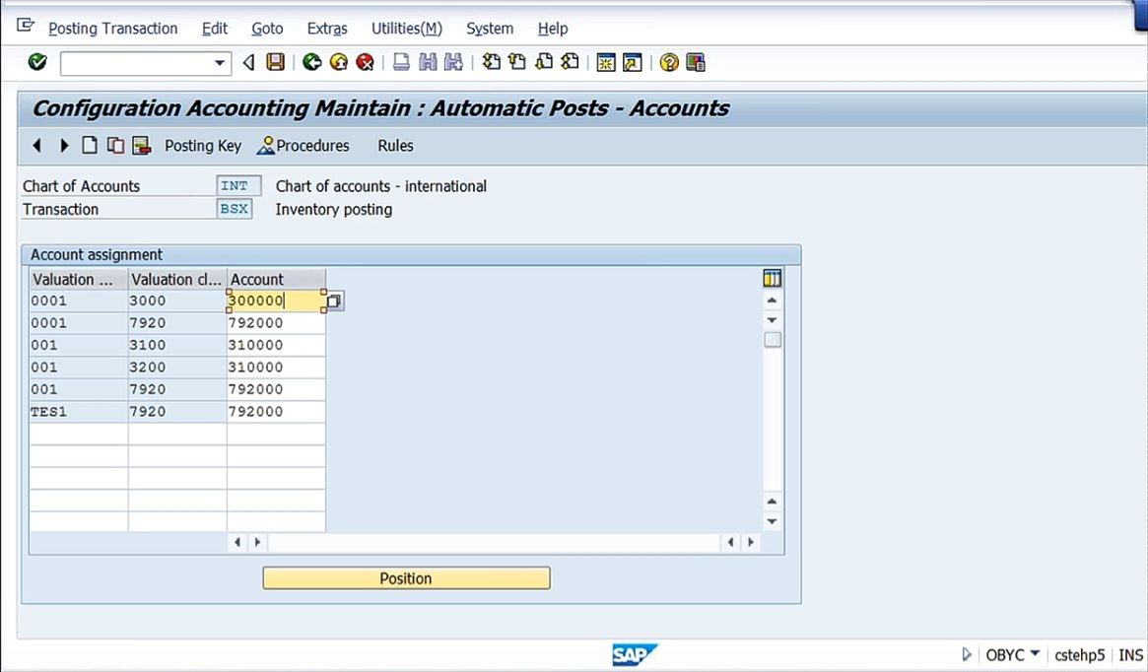Image resolution: width=1148 pixels, height=672 pixels.
Task: Click the Find Next binoculars icon
Action: point(454,62)
